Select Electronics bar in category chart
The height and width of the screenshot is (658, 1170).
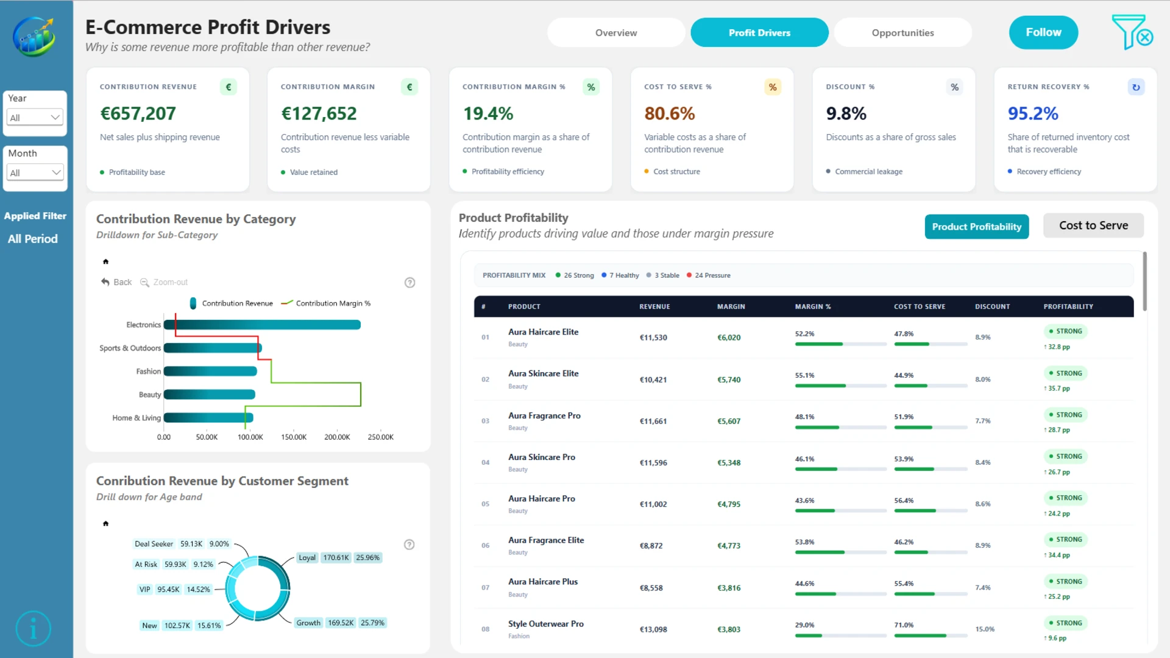click(262, 325)
